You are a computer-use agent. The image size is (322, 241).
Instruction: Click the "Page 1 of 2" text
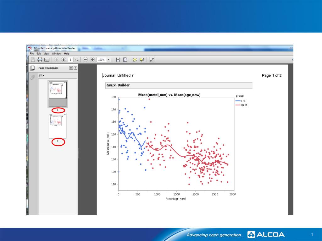pos(272,75)
